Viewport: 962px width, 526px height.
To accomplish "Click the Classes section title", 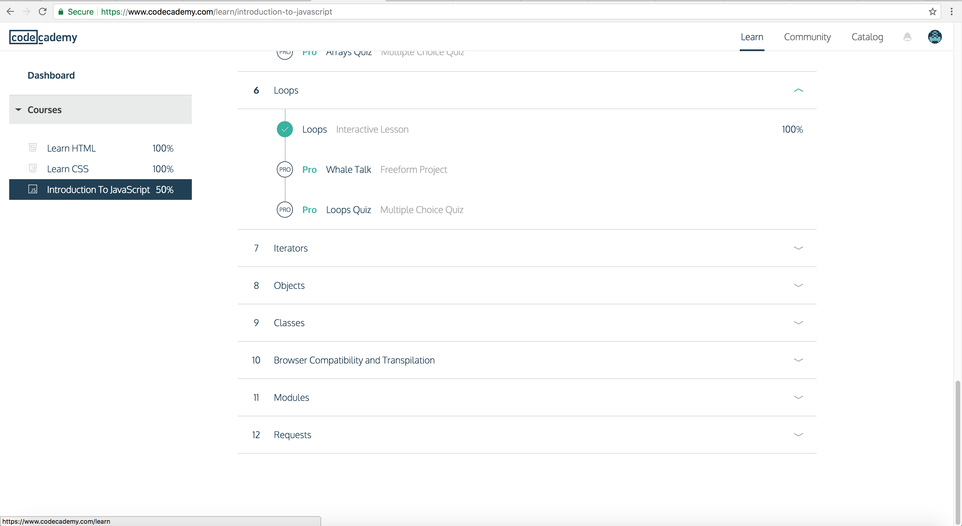I will coord(289,323).
